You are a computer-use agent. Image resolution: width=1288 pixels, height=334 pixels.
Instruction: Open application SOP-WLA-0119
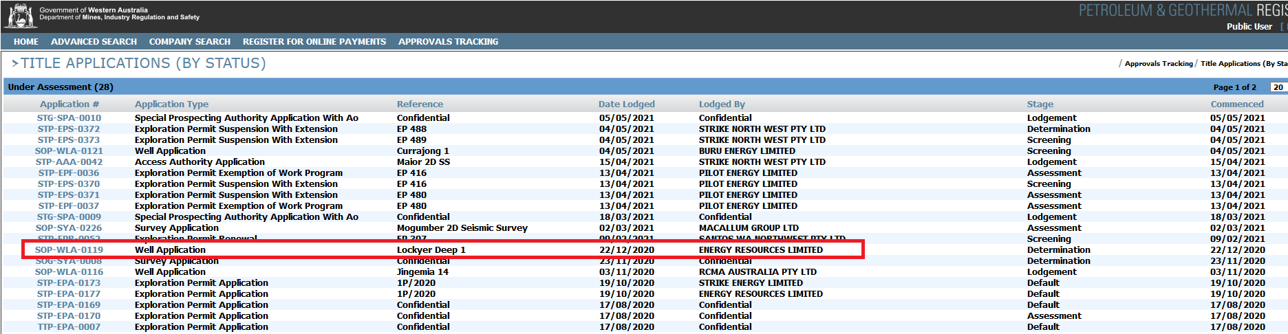[69, 250]
